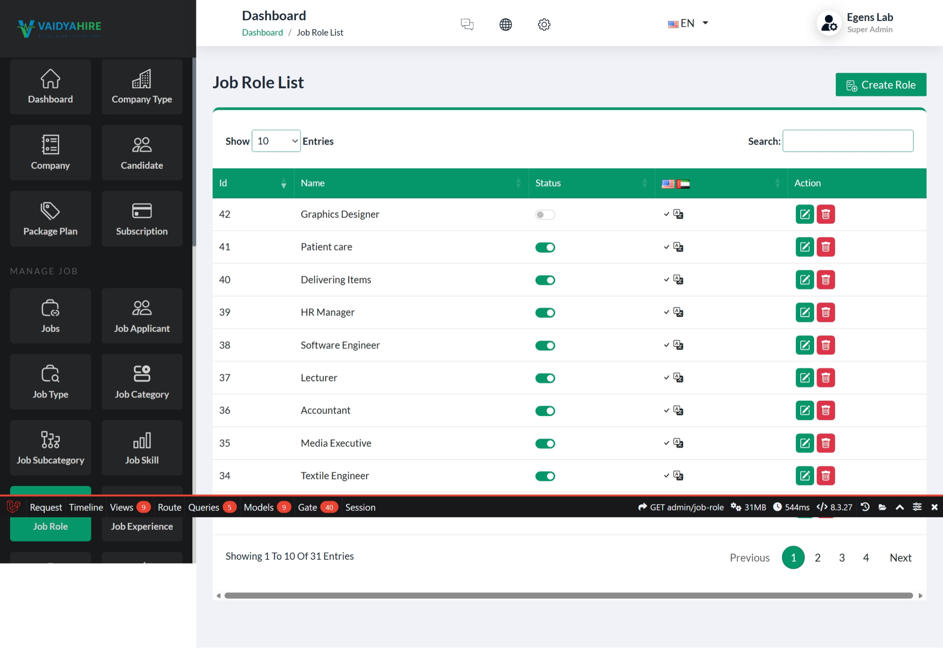
Task: Turn off the Accountant status switch
Action: pyautogui.click(x=544, y=411)
